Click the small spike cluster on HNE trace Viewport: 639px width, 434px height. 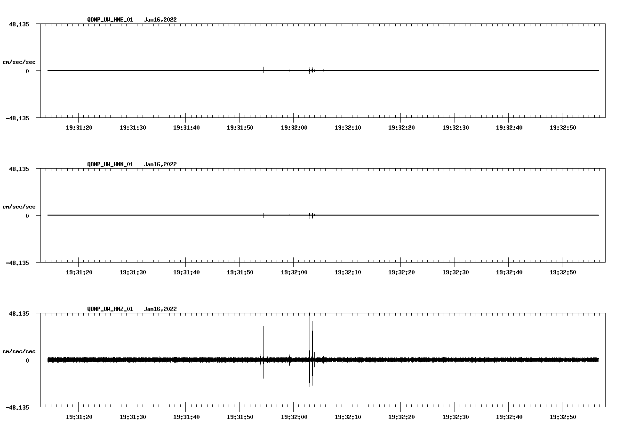[312, 70]
